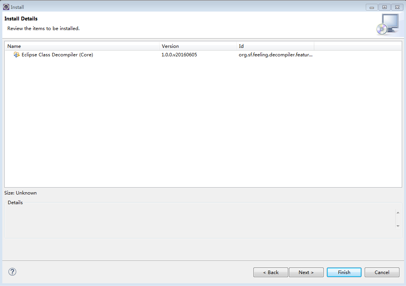Maximize the Install window
The image size is (406, 286).
pos(384,7)
